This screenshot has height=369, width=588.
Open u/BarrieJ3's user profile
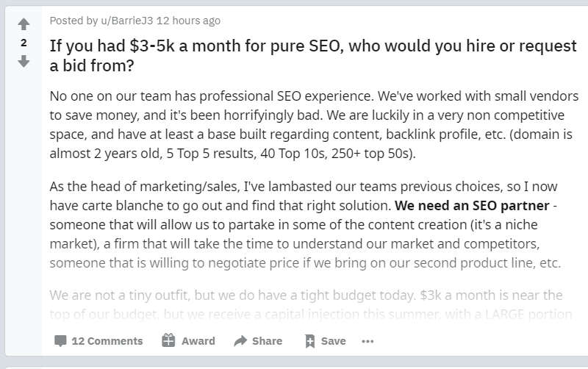114,21
